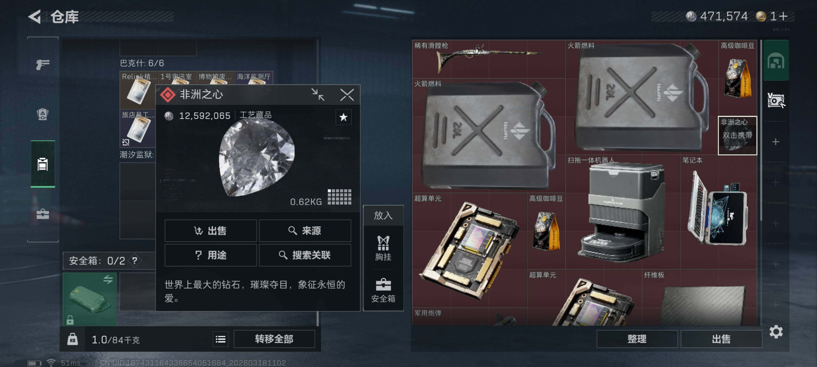Click the 整理 sort button

[636, 339]
